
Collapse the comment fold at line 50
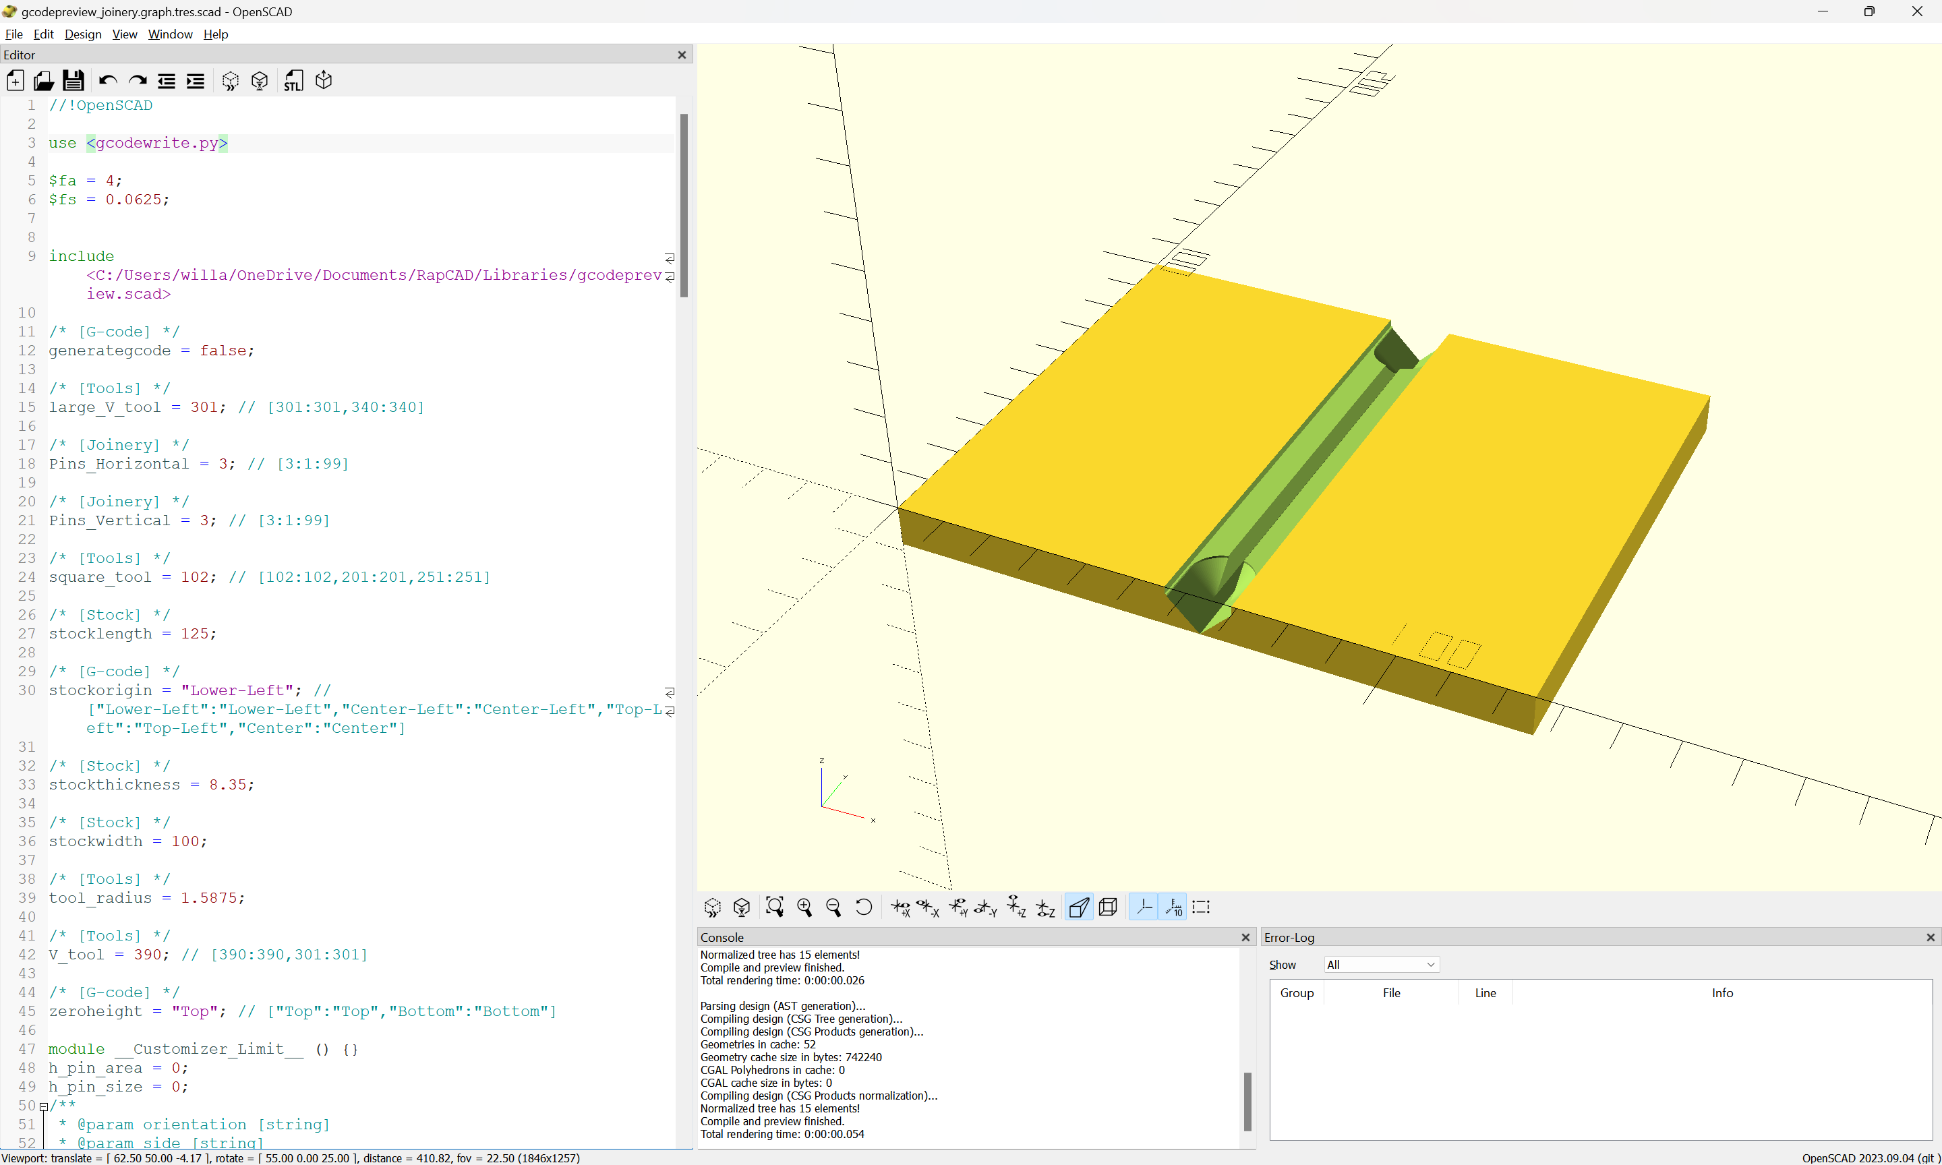pos(43,1107)
